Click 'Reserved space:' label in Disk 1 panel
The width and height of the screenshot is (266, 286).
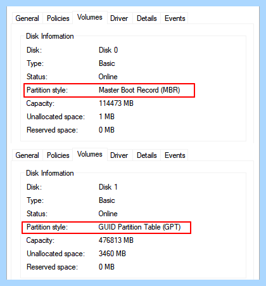(52, 267)
